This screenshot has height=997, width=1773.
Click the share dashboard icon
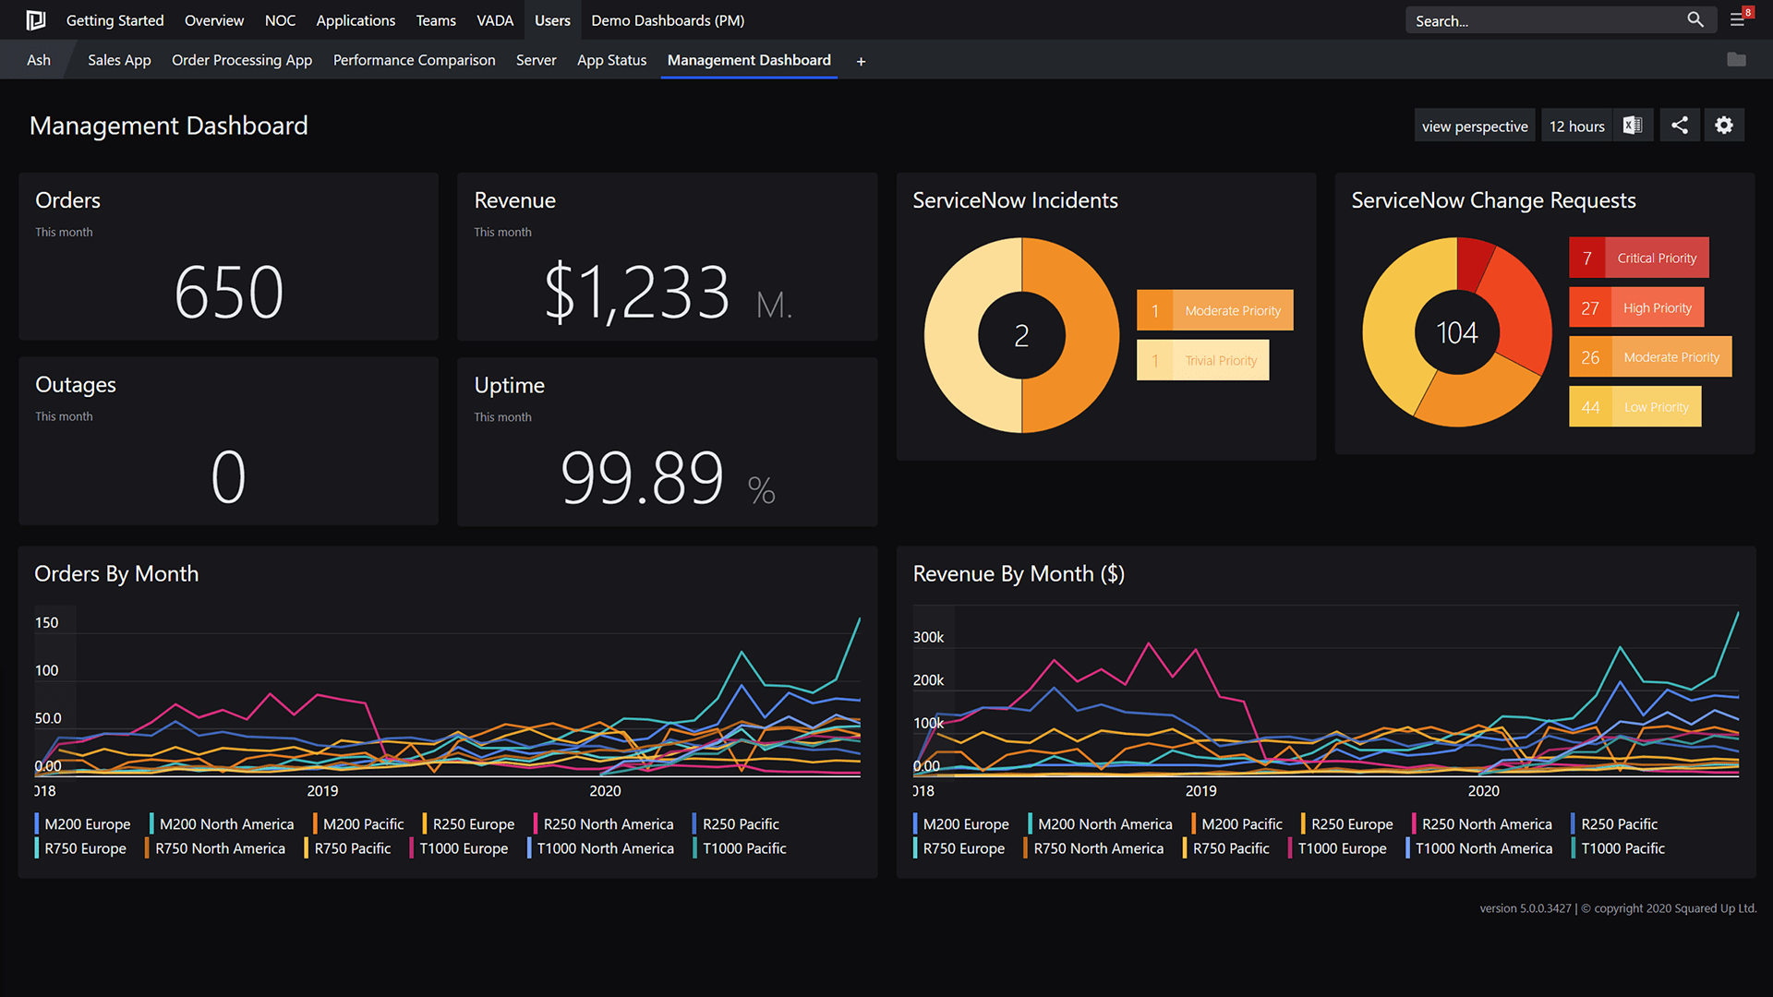click(1680, 125)
